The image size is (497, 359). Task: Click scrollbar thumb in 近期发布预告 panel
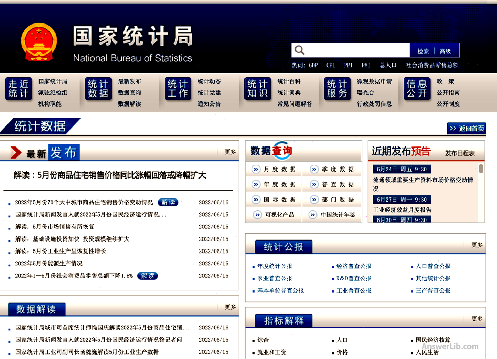click(481, 169)
